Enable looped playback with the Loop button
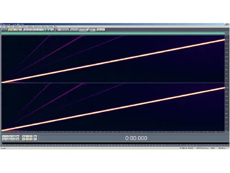This screenshot has height=173, width=230. pos(17,137)
